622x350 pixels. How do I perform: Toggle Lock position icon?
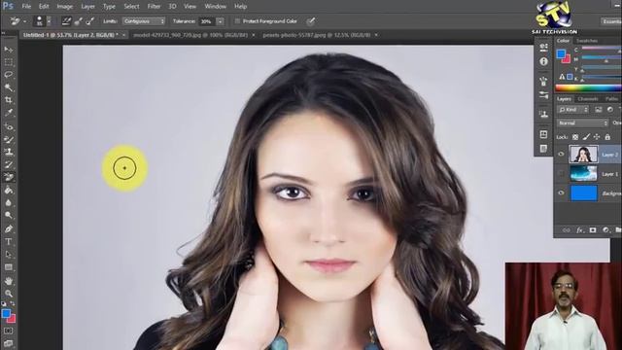[597, 137]
